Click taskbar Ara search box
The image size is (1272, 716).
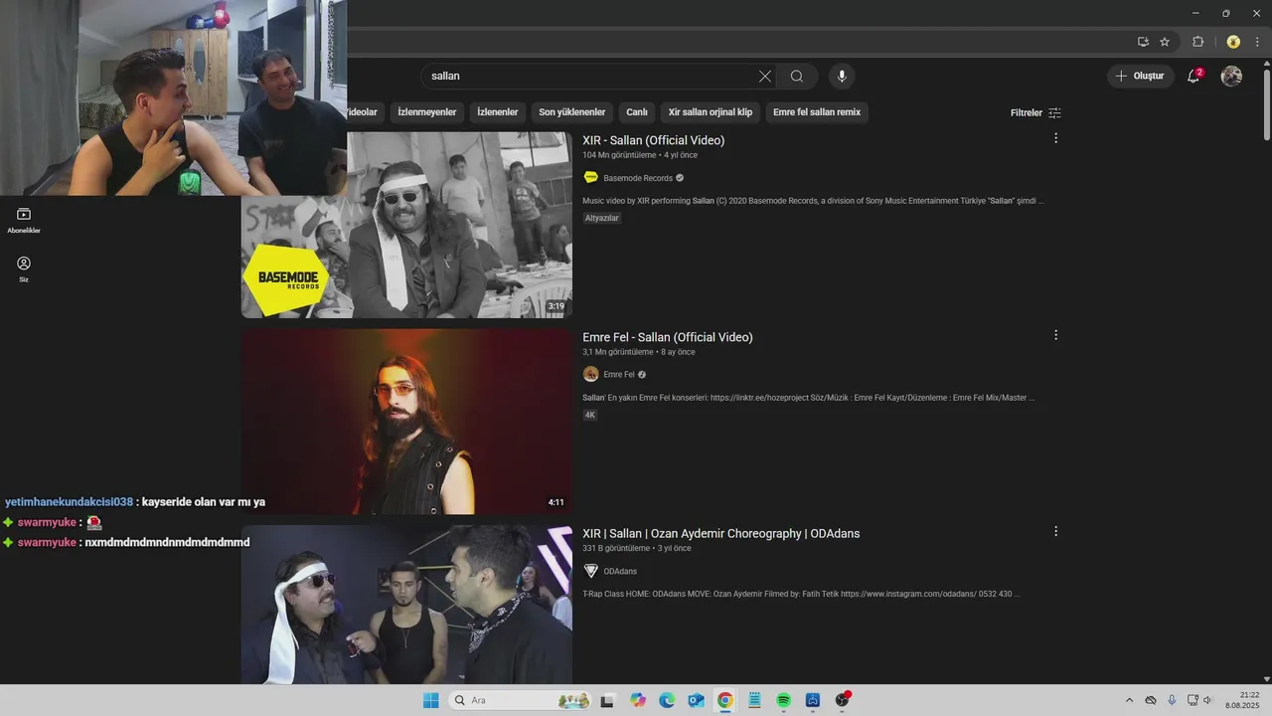(x=520, y=700)
